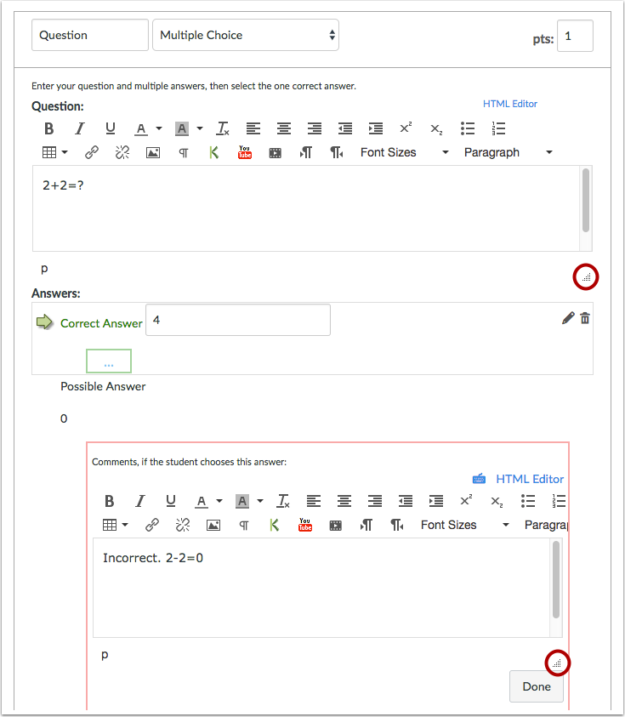Viewport: 625px width, 717px height.
Task: Apply background color in Question editor toolbar
Action: tap(182, 129)
